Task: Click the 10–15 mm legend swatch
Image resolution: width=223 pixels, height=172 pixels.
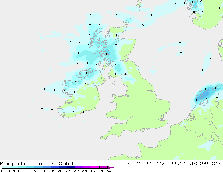Action: click(47, 167)
